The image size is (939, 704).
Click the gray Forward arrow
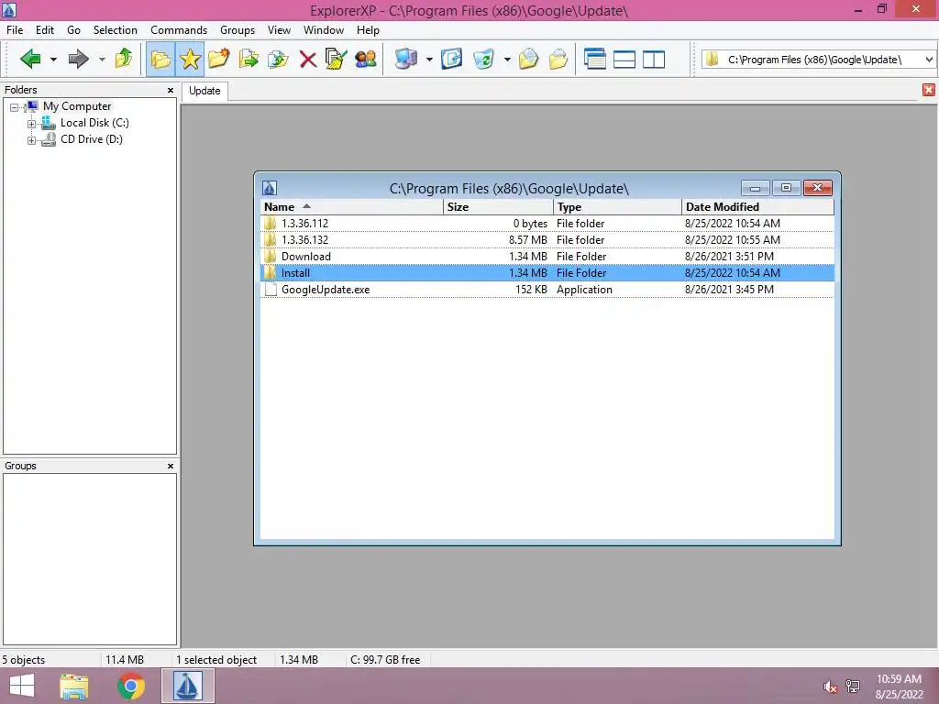coord(79,59)
